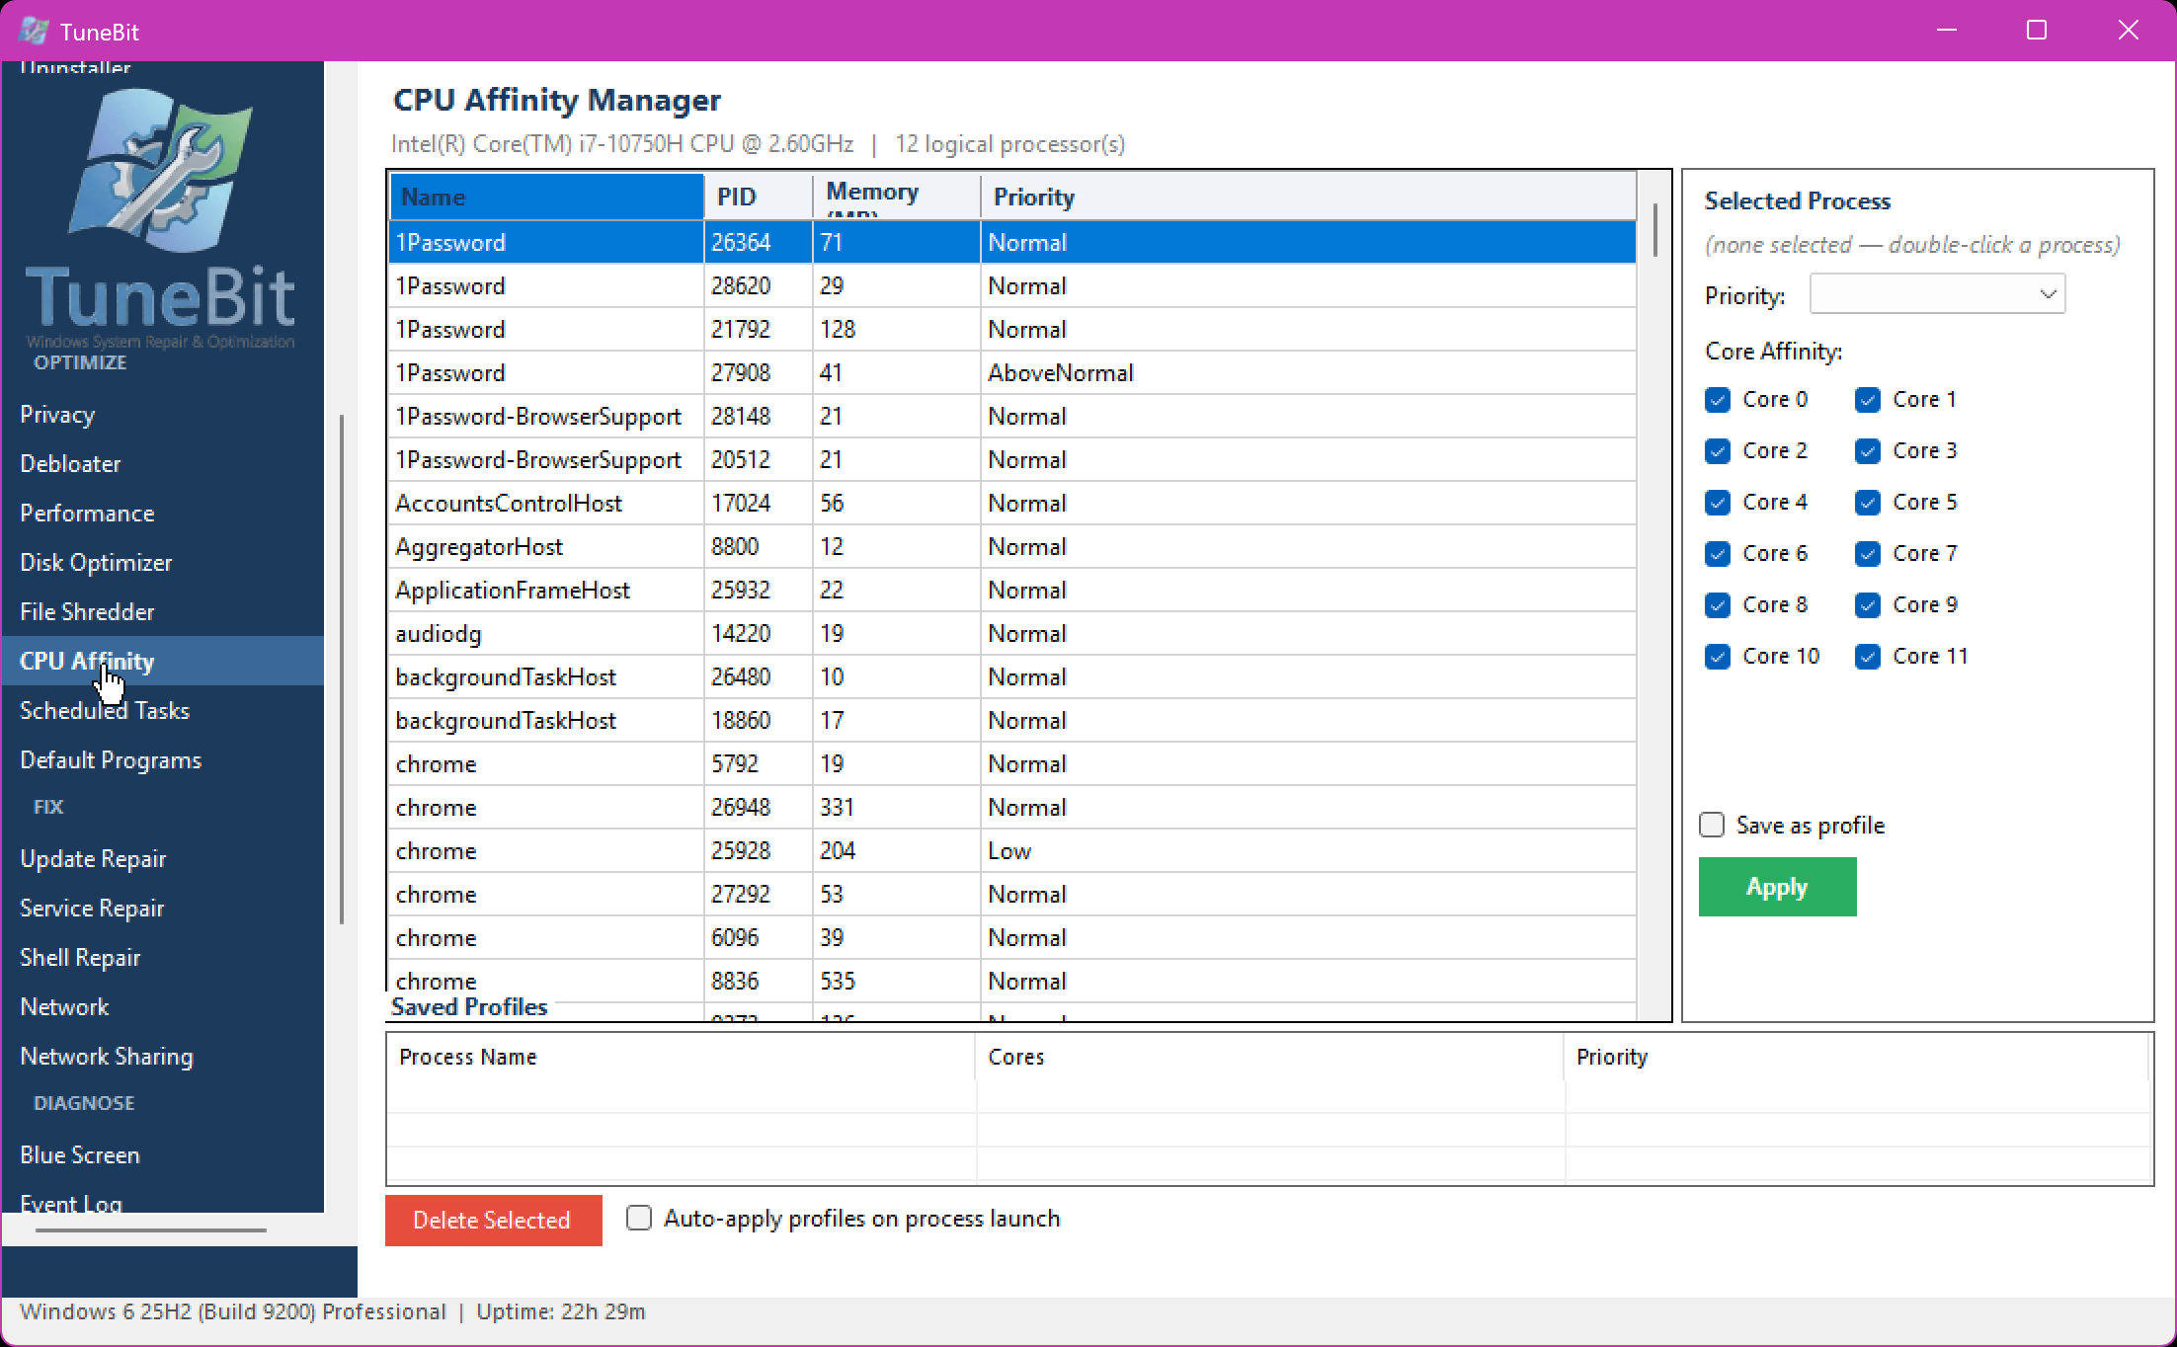Viewport: 2177px width, 1347px height.
Task: Sort process table by Priority header
Action: coord(1308,197)
